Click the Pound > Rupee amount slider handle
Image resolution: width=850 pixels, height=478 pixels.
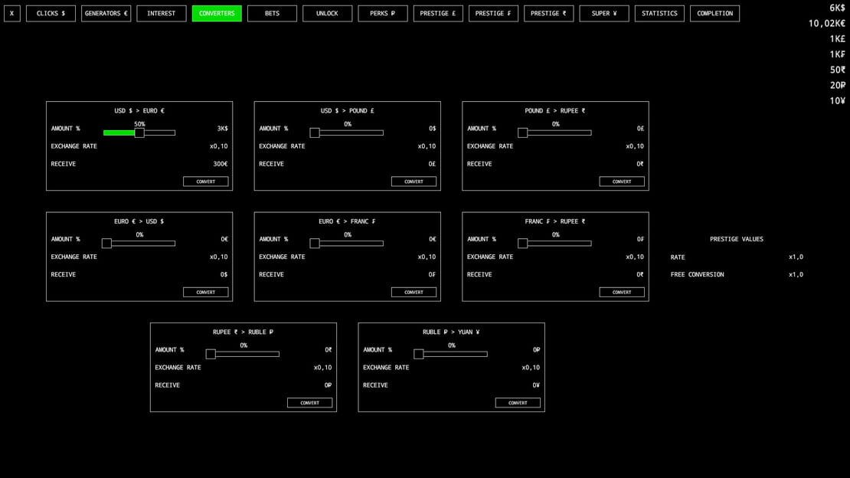522,133
